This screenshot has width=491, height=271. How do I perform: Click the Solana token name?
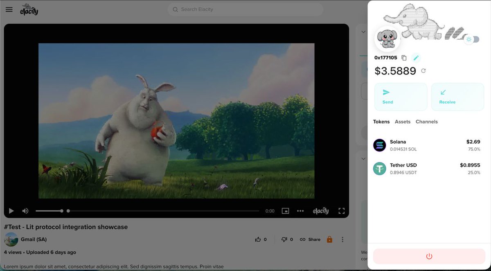[x=398, y=142]
